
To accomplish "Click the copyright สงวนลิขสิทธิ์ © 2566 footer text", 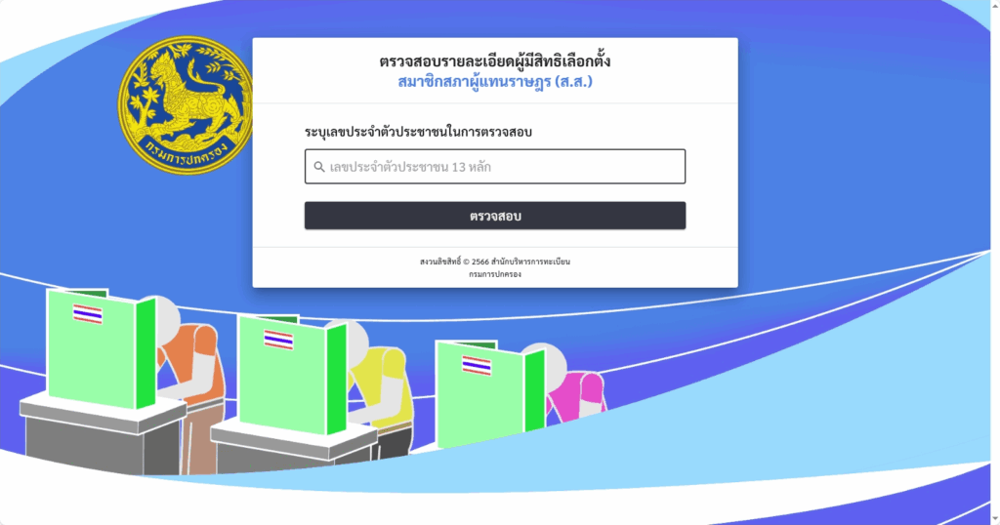I will [495, 262].
